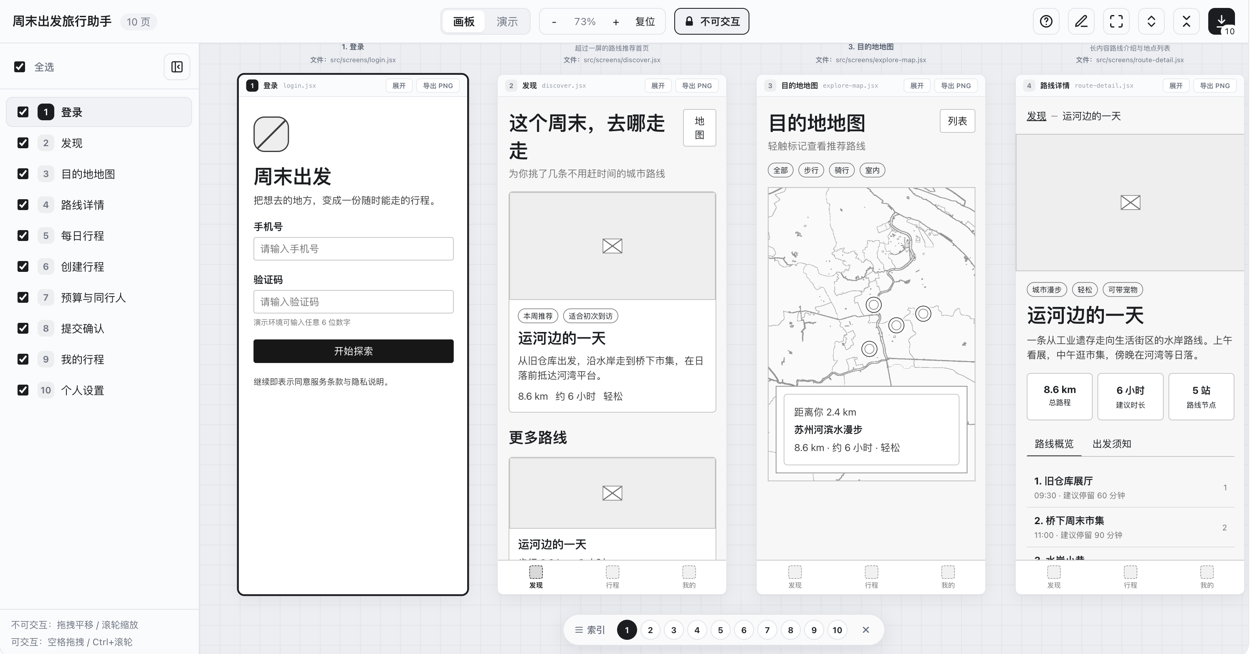Click the 验证码 input field
Screen dimensions: 1250x654
tap(353, 302)
